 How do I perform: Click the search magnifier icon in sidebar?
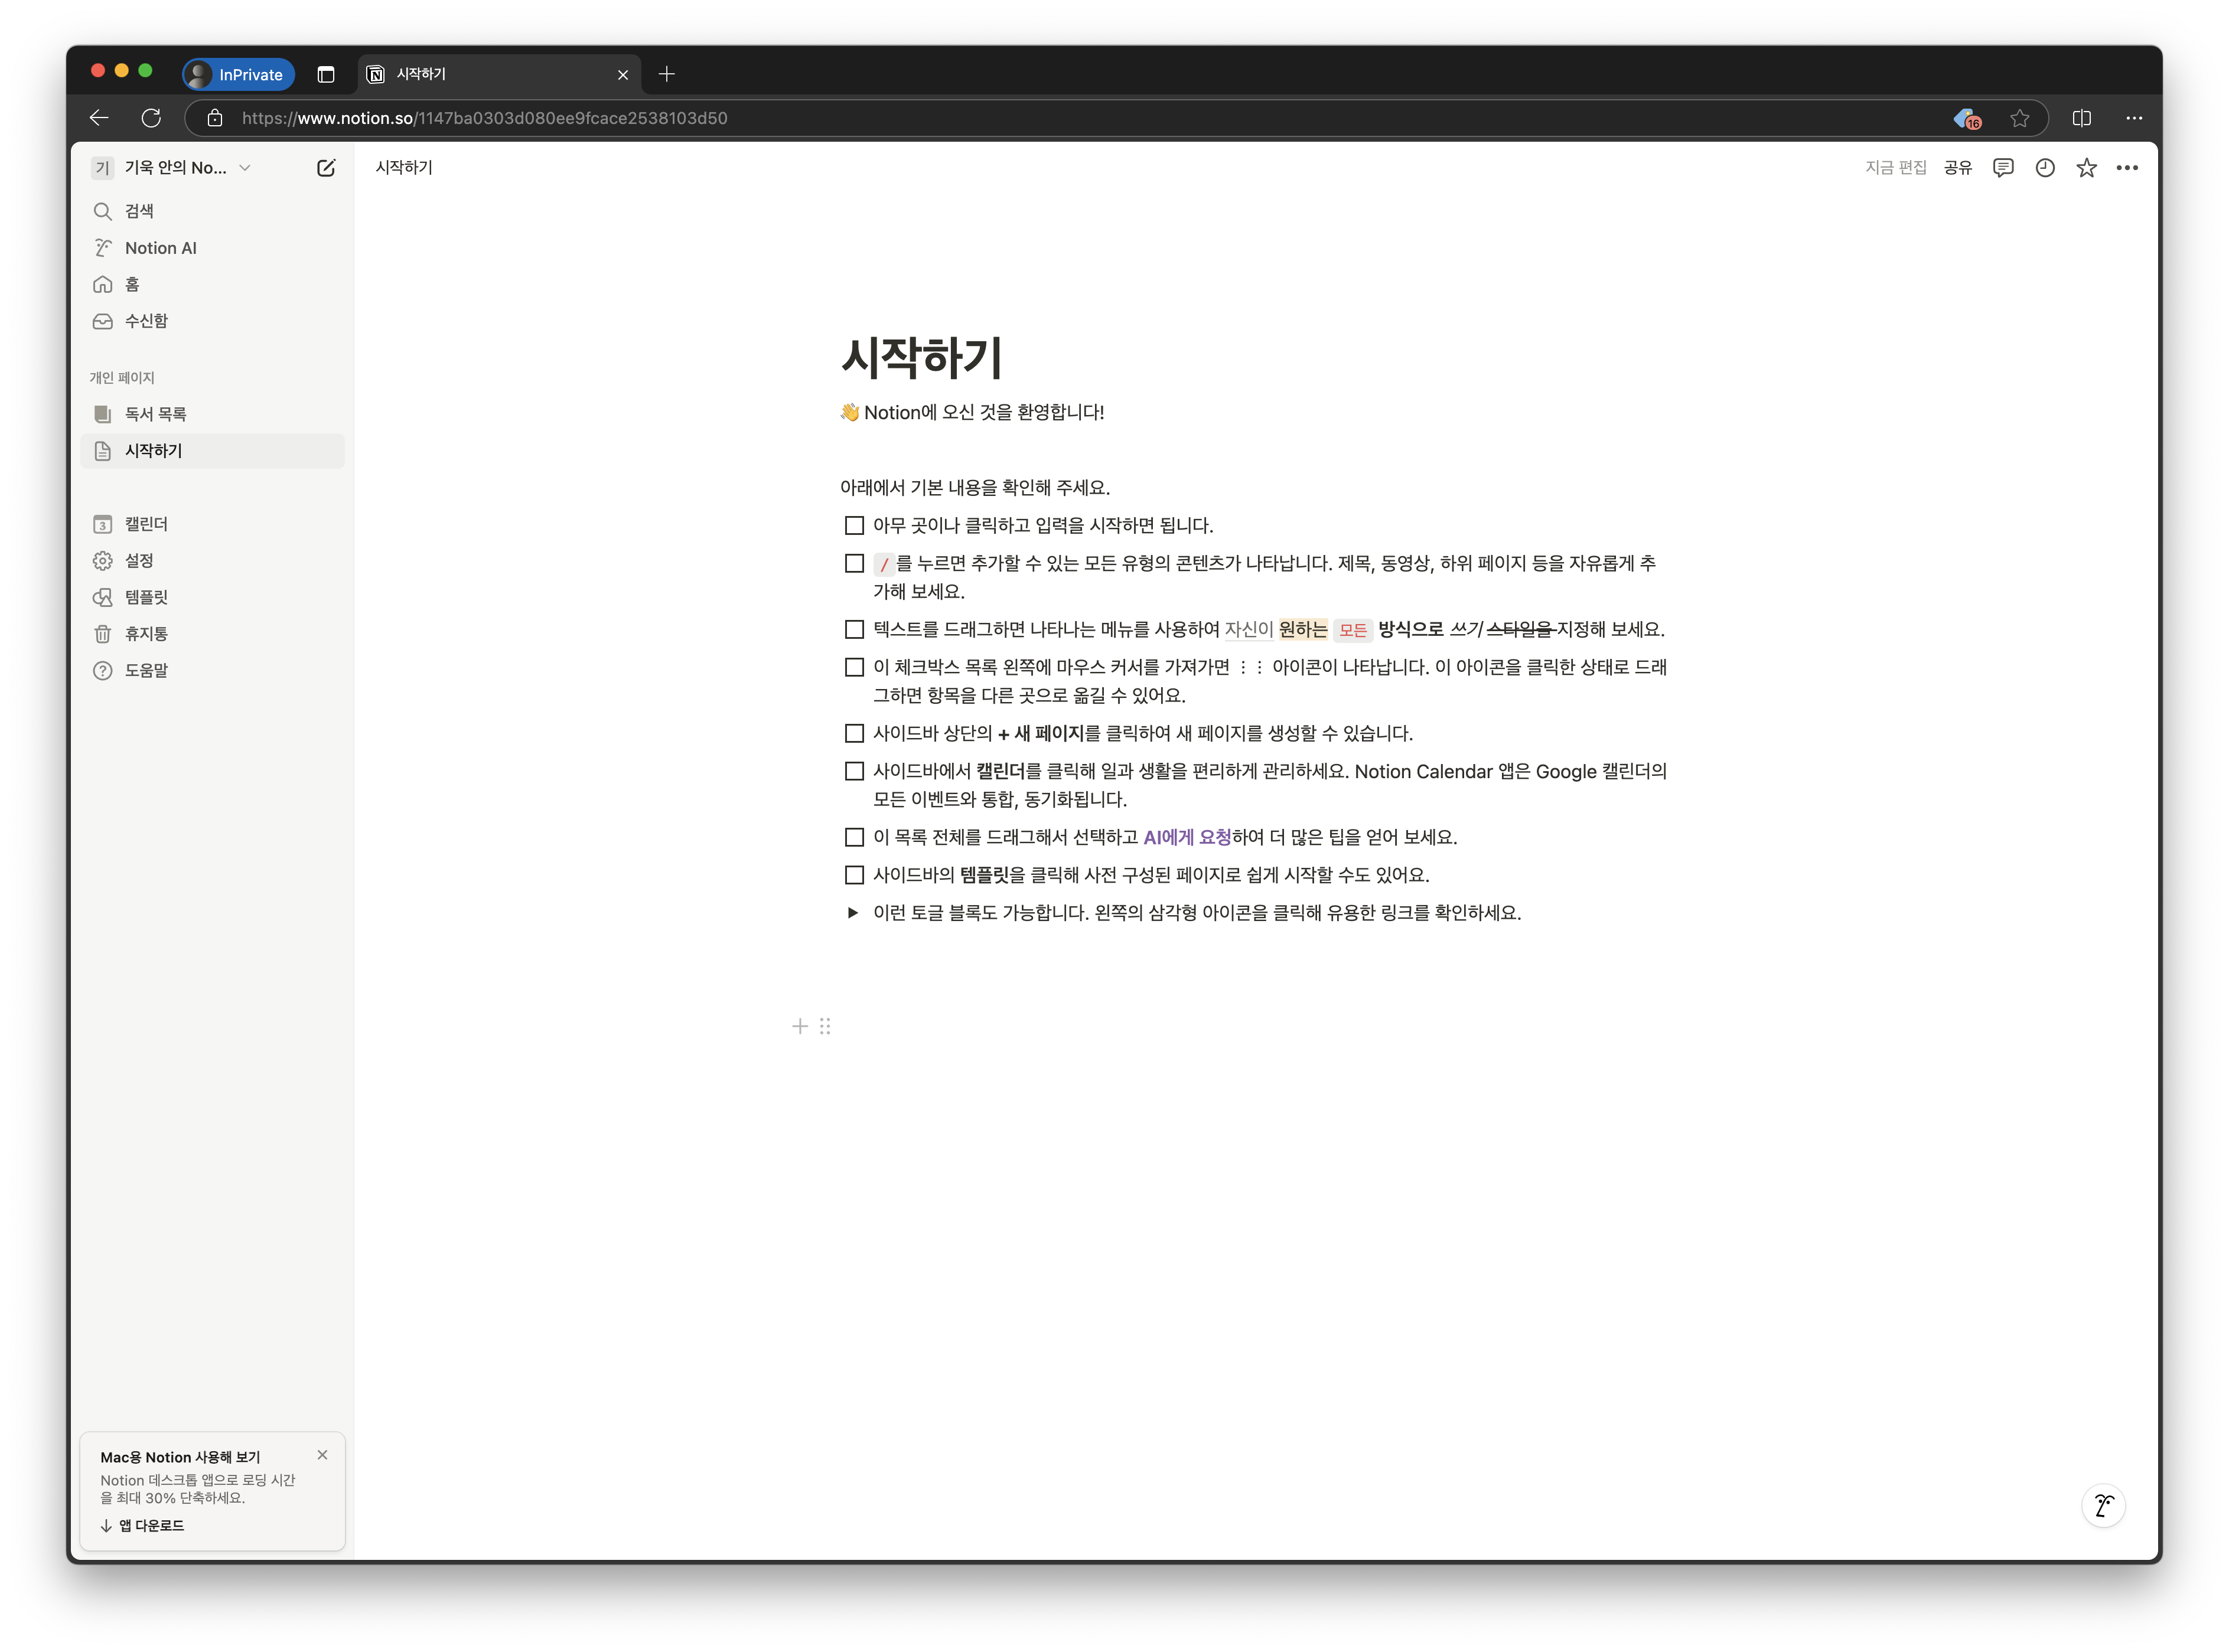coord(102,211)
